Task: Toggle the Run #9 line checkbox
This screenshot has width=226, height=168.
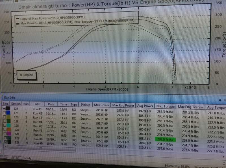Action: (x=4, y=143)
